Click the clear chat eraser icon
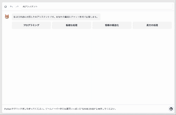This screenshot has height=115, width=176. 6,7
